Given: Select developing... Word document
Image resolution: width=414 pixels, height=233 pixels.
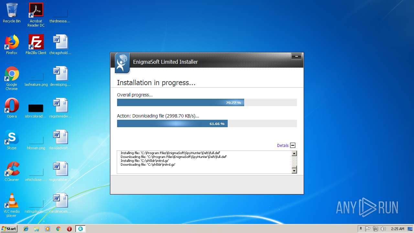Looking at the screenshot, I should point(60,76).
